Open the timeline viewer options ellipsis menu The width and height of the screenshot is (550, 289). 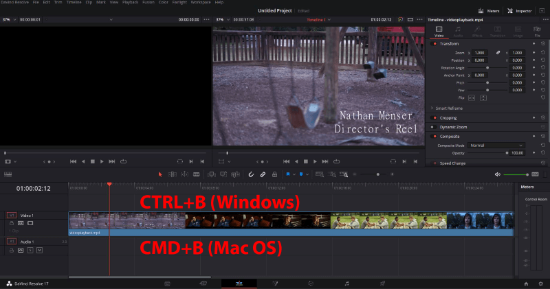pos(419,20)
